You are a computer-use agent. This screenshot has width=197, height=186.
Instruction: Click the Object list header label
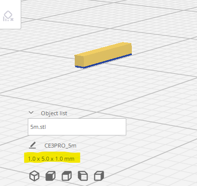coord(54,113)
